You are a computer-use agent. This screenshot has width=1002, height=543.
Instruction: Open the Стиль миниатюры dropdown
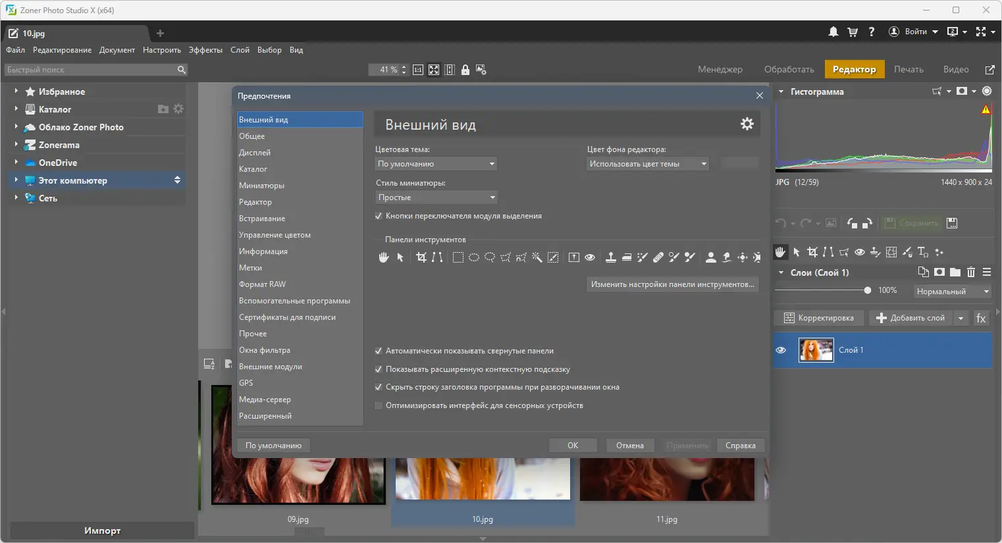pos(436,197)
